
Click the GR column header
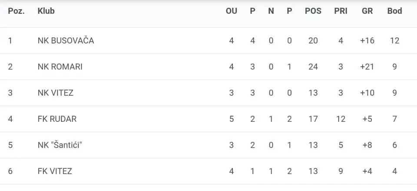point(367,11)
